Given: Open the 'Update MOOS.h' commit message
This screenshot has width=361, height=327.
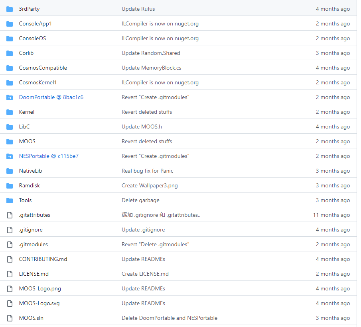Looking at the screenshot, I should (142, 127).
